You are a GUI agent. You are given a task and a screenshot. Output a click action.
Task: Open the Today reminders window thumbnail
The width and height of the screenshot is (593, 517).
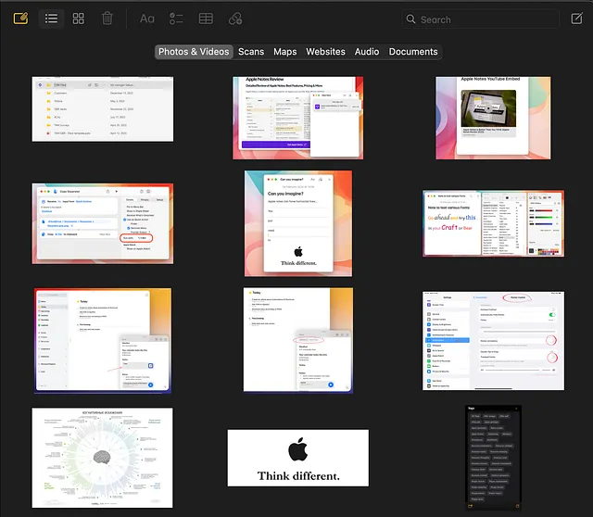click(x=103, y=341)
